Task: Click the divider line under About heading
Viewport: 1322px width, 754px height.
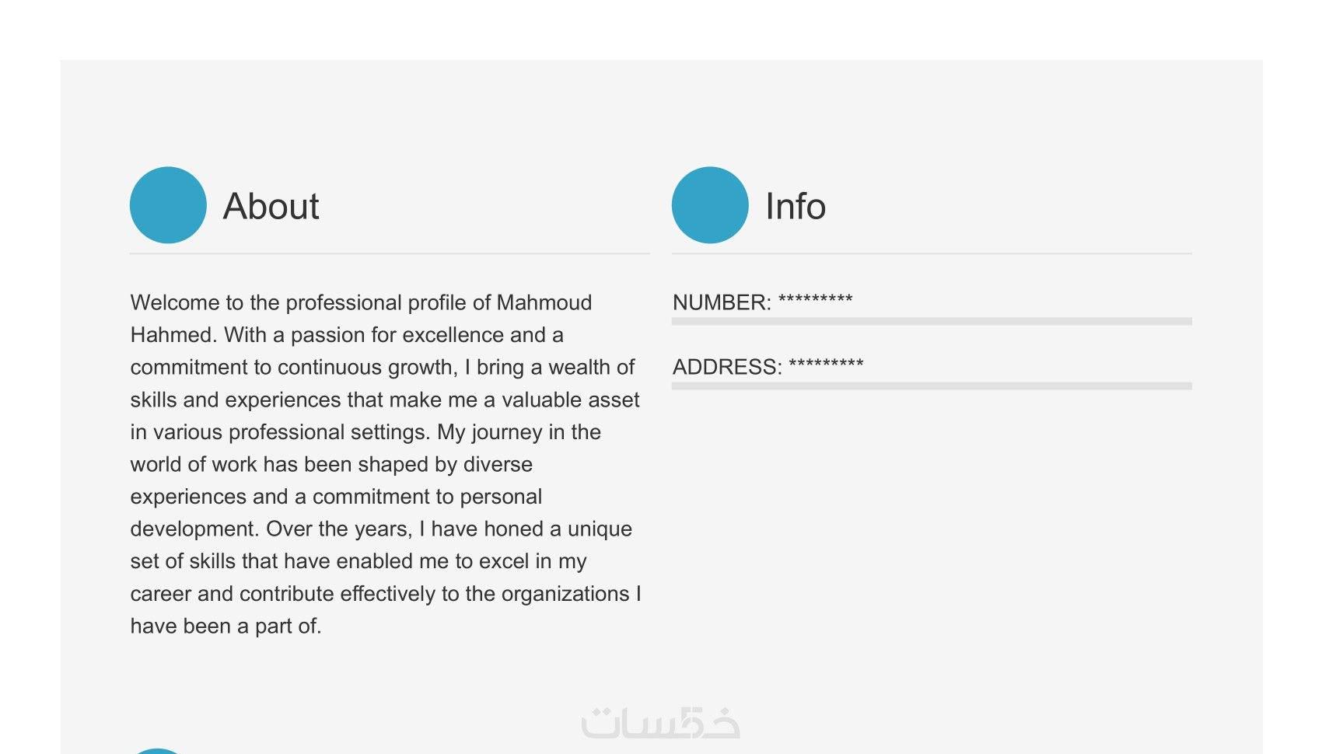Action: (x=390, y=253)
